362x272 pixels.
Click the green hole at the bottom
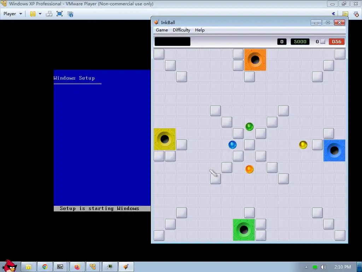point(244,229)
